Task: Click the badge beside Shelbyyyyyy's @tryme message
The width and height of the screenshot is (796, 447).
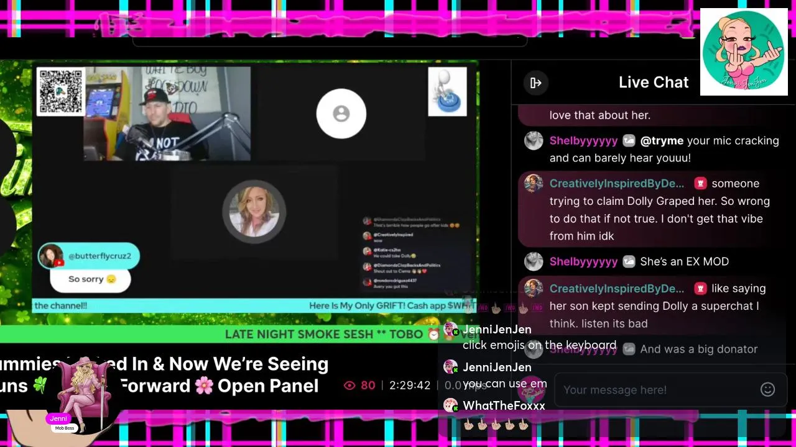Action: pyautogui.click(x=629, y=141)
